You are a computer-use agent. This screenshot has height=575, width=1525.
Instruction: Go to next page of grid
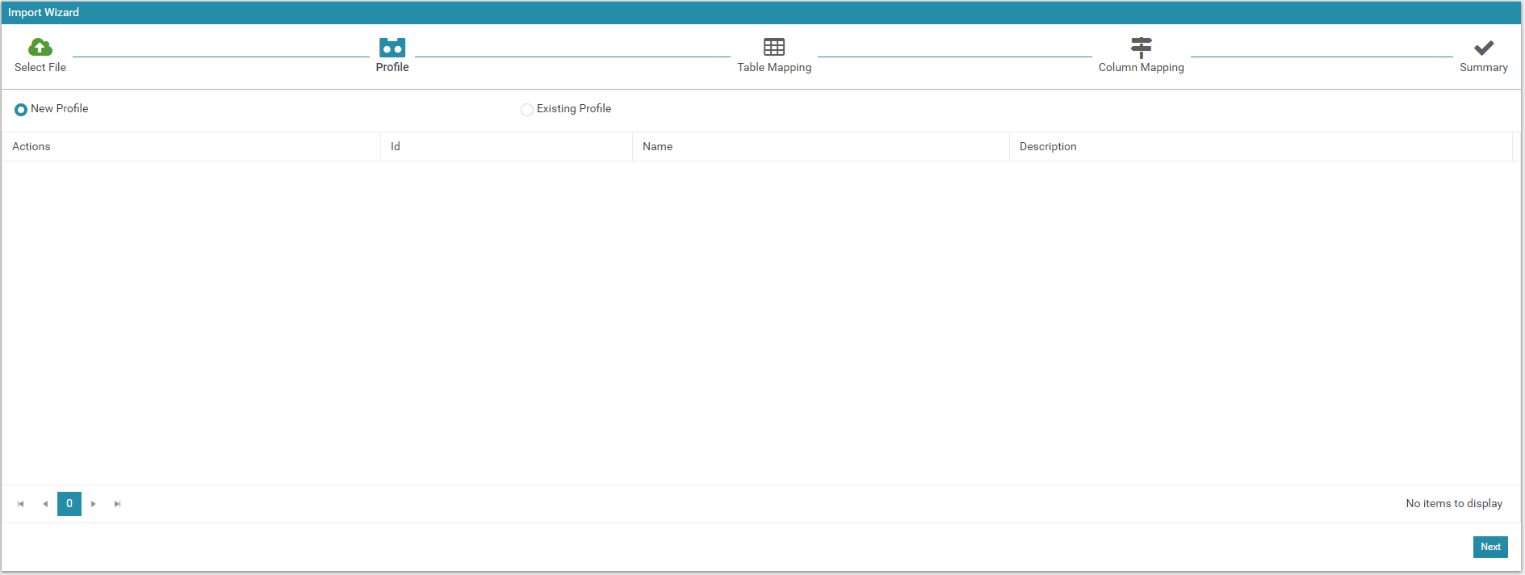[x=94, y=504]
